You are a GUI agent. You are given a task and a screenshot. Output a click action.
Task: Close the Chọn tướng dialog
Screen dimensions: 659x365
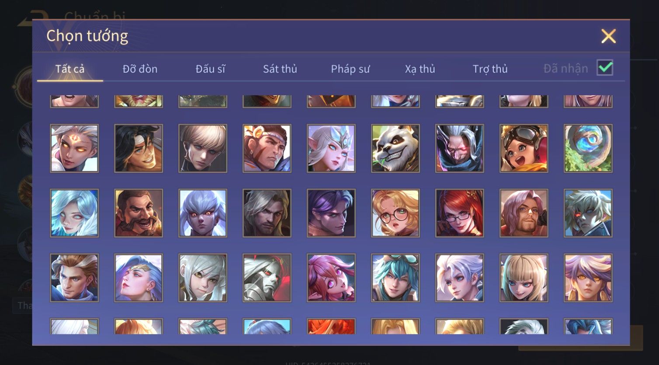coord(608,36)
